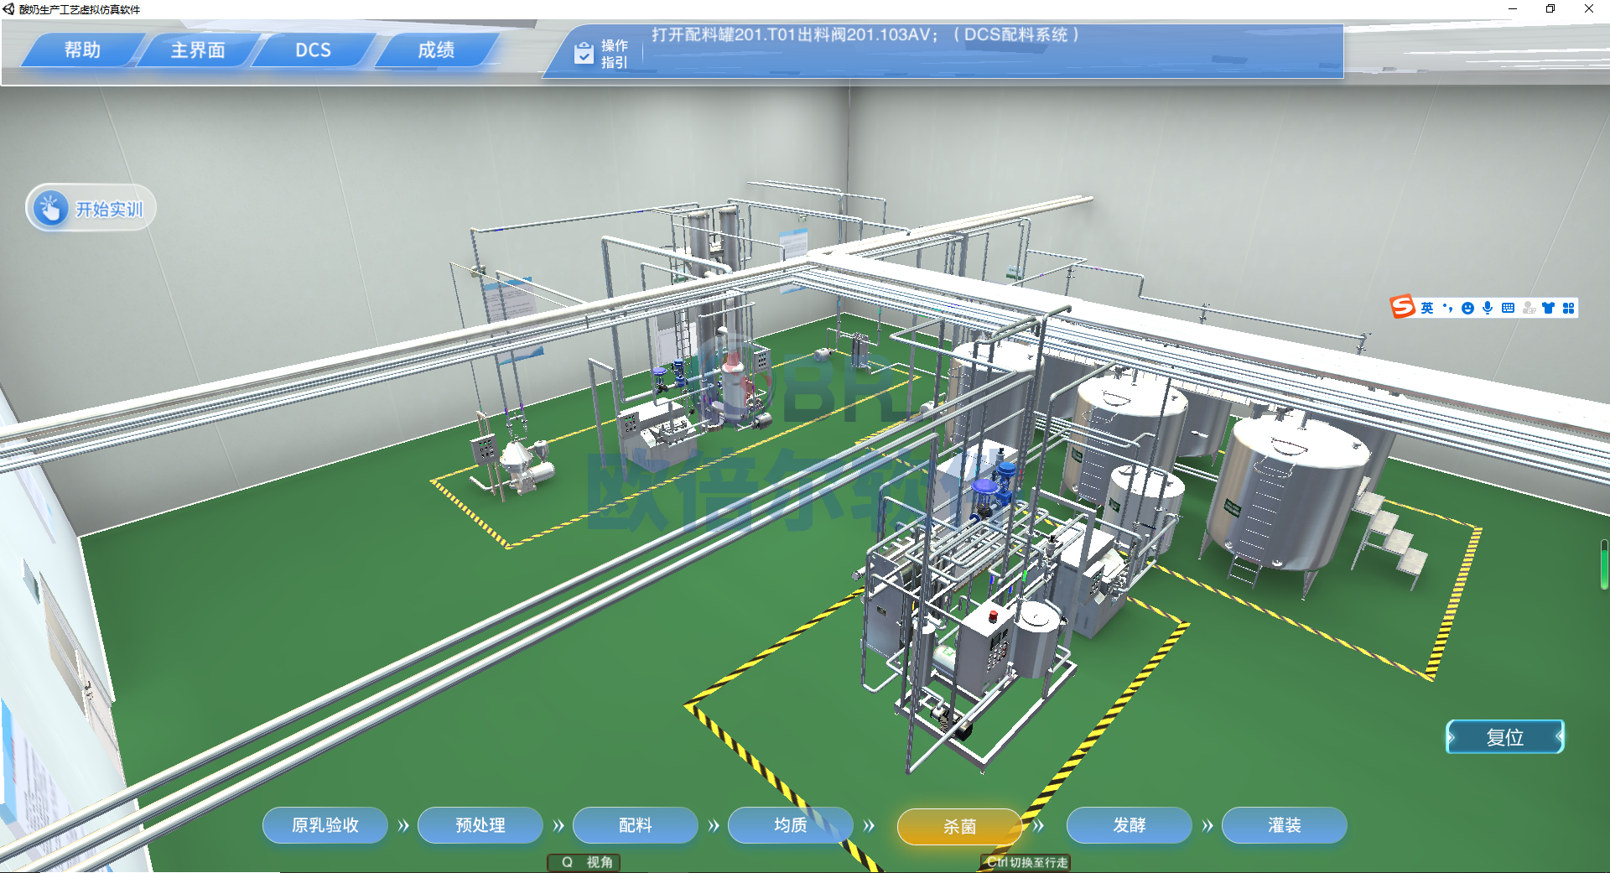Click the Sogou input method logo
The height and width of the screenshot is (873, 1610).
(x=1402, y=307)
